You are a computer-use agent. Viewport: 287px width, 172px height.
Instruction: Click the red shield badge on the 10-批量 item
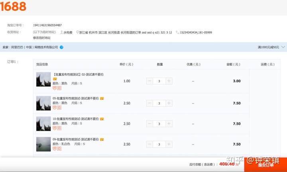[x=55, y=128]
